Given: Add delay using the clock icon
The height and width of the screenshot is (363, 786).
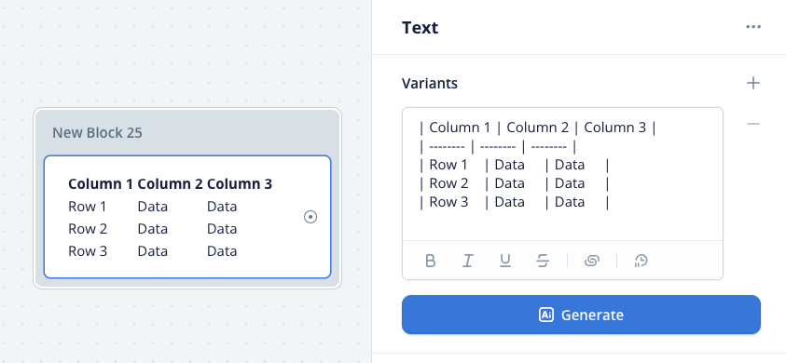Looking at the screenshot, I should coord(641,261).
